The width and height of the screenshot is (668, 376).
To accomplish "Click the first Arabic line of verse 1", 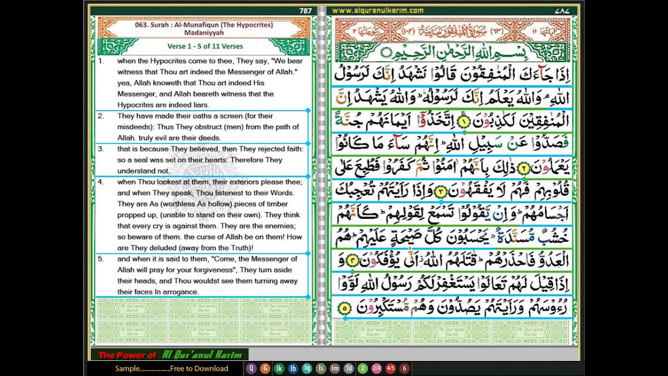I will pos(453,74).
